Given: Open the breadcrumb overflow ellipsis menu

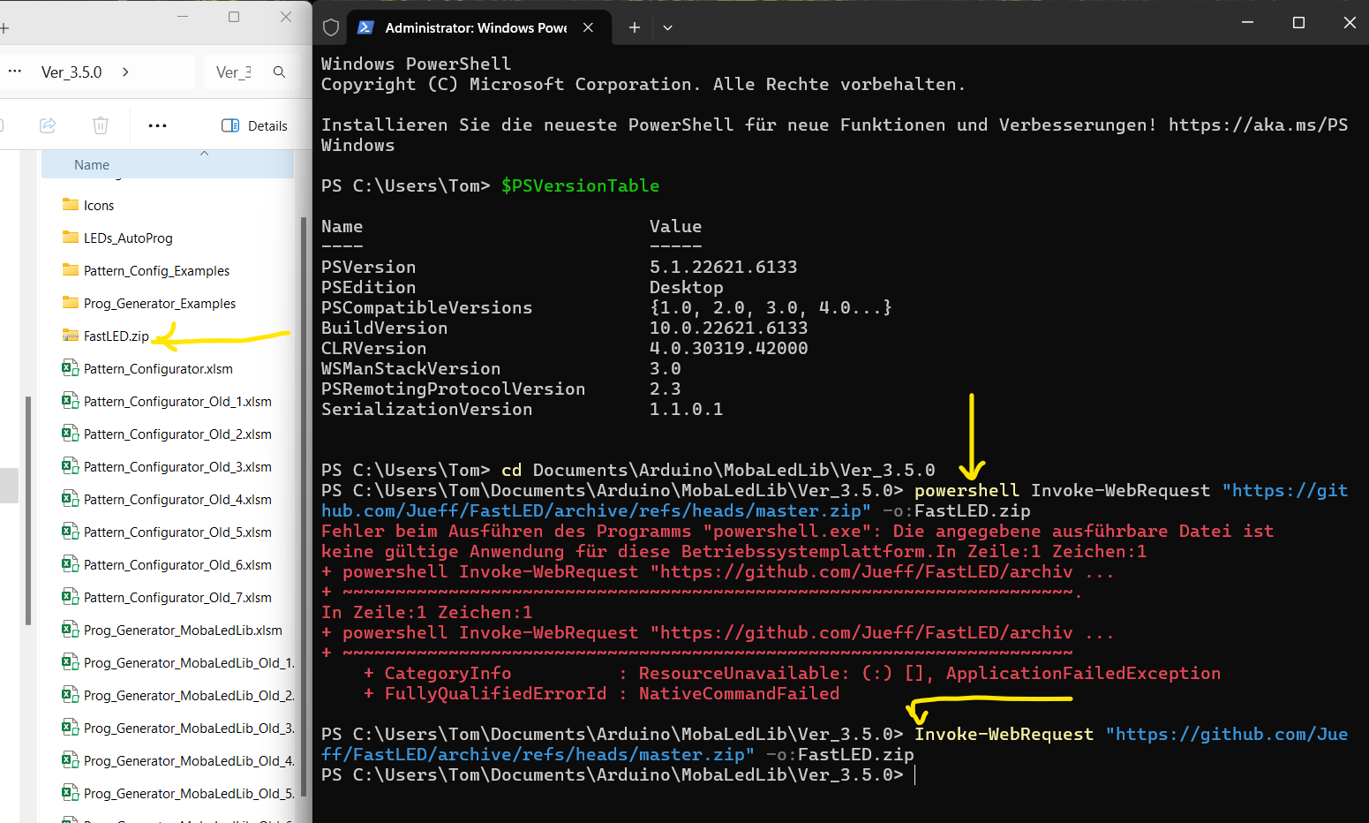Looking at the screenshot, I should click(15, 72).
